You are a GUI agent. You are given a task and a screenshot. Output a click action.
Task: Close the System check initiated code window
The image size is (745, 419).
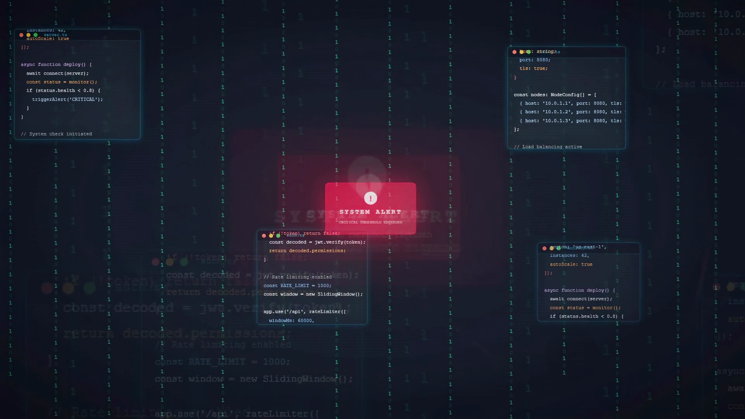21,35
